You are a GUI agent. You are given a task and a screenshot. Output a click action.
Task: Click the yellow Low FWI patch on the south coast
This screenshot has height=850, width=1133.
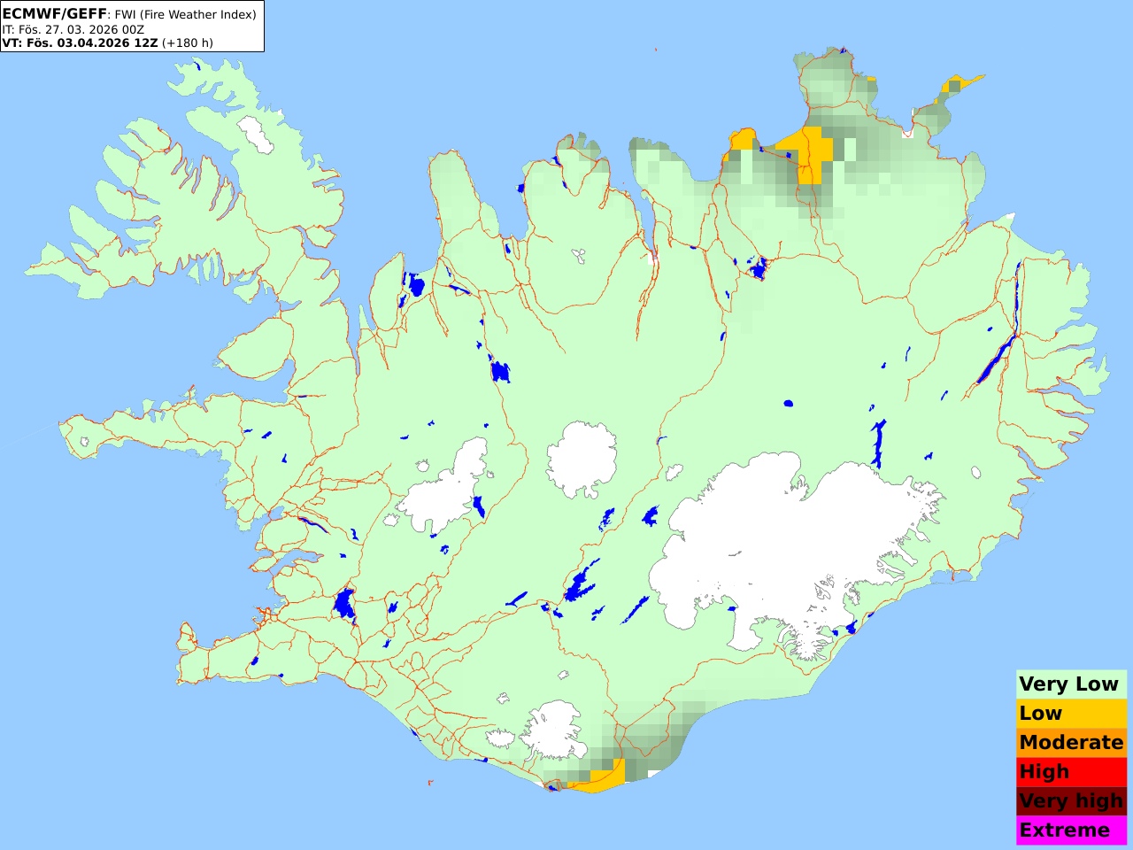click(604, 777)
